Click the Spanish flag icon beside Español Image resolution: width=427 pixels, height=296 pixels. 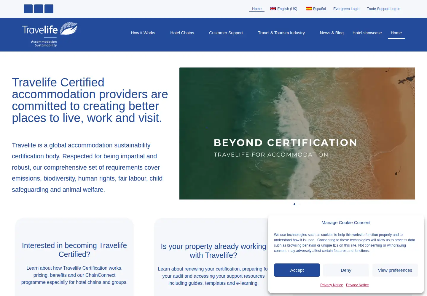coord(309,9)
